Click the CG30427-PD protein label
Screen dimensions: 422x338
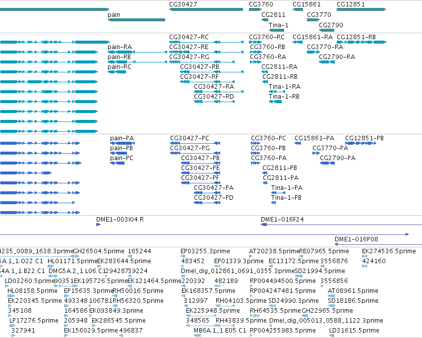coord(214,198)
